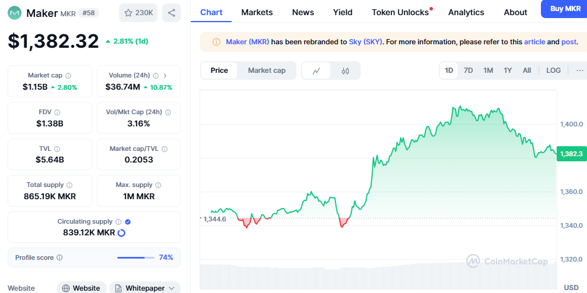Click the Website button
The width and height of the screenshot is (587, 293).
pyautogui.click(x=81, y=288)
